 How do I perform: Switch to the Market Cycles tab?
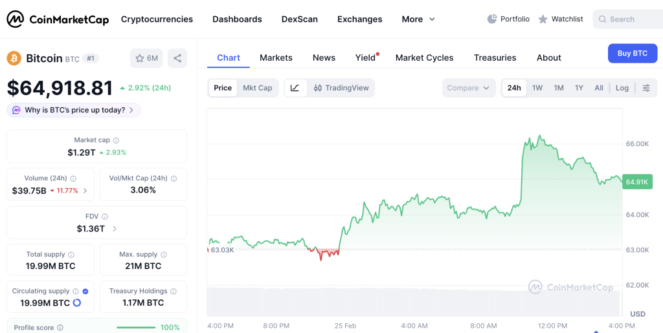425,58
